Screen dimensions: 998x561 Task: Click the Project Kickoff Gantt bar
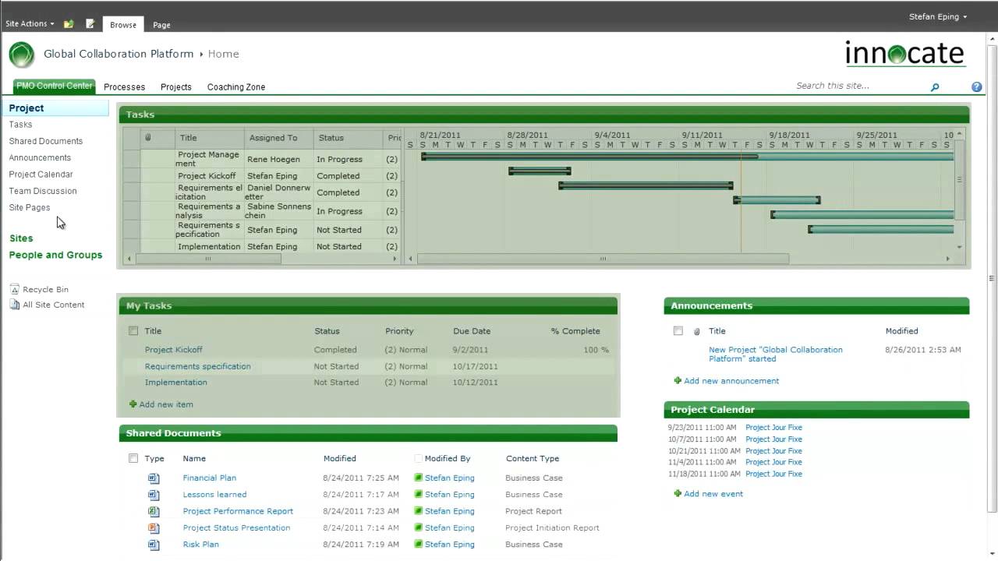[540, 171]
